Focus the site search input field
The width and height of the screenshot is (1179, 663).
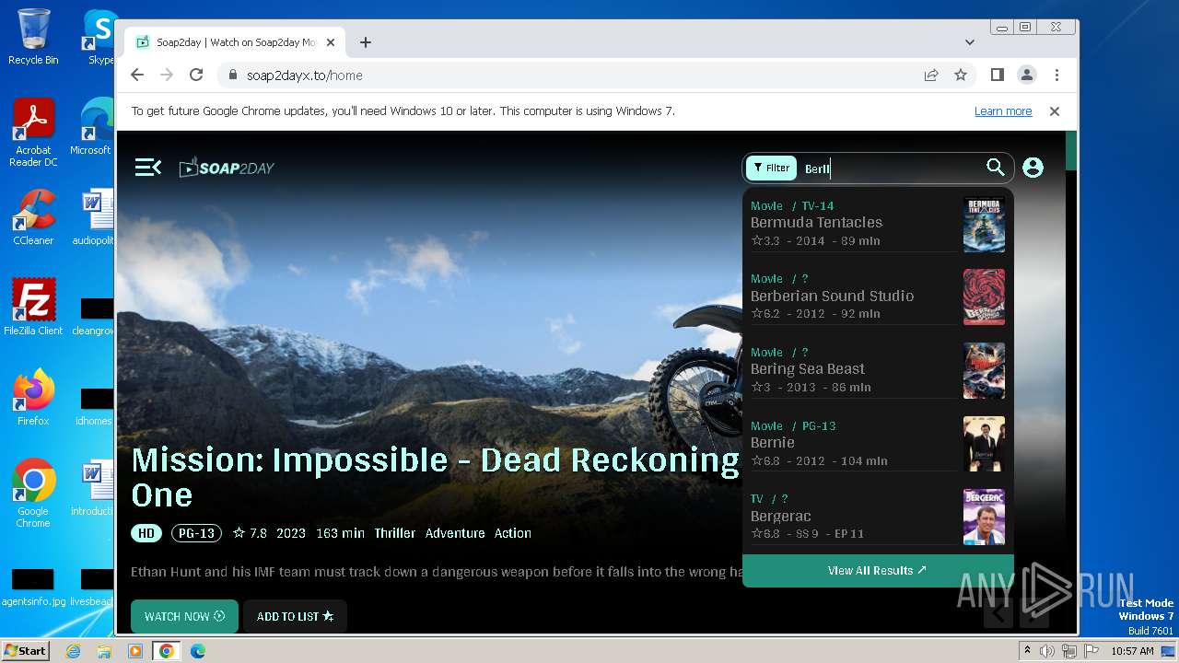tap(889, 169)
